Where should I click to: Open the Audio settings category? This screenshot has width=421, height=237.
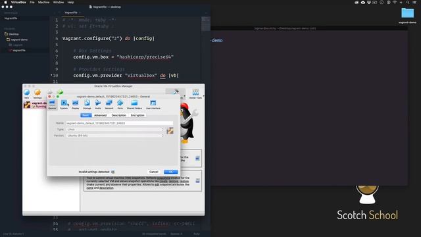(x=98, y=104)
